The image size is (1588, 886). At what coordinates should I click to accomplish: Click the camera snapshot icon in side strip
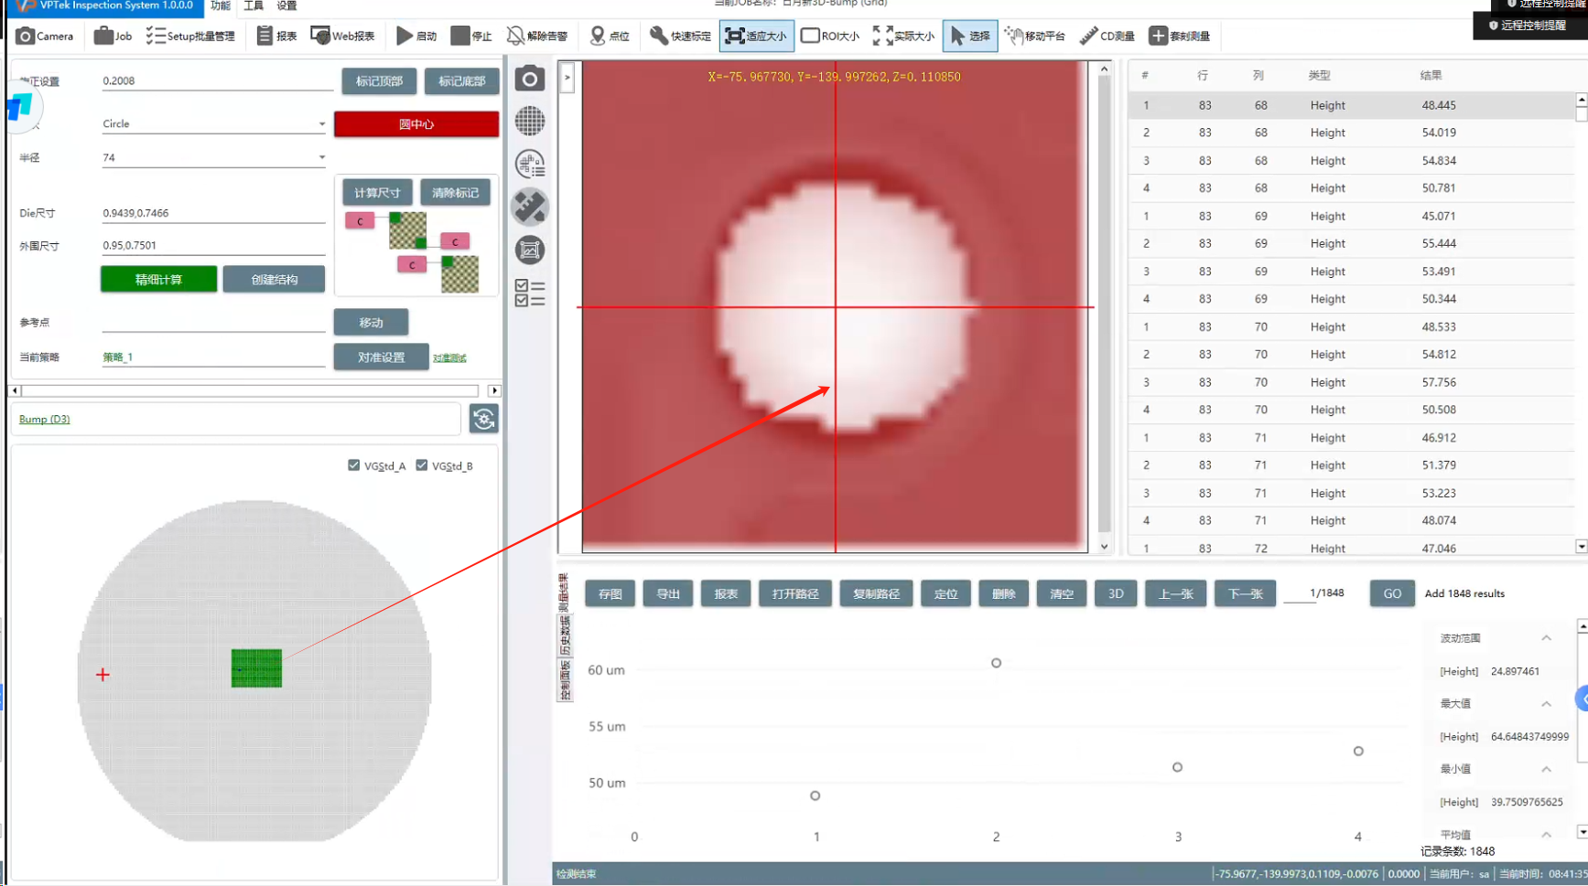point(530,79)
